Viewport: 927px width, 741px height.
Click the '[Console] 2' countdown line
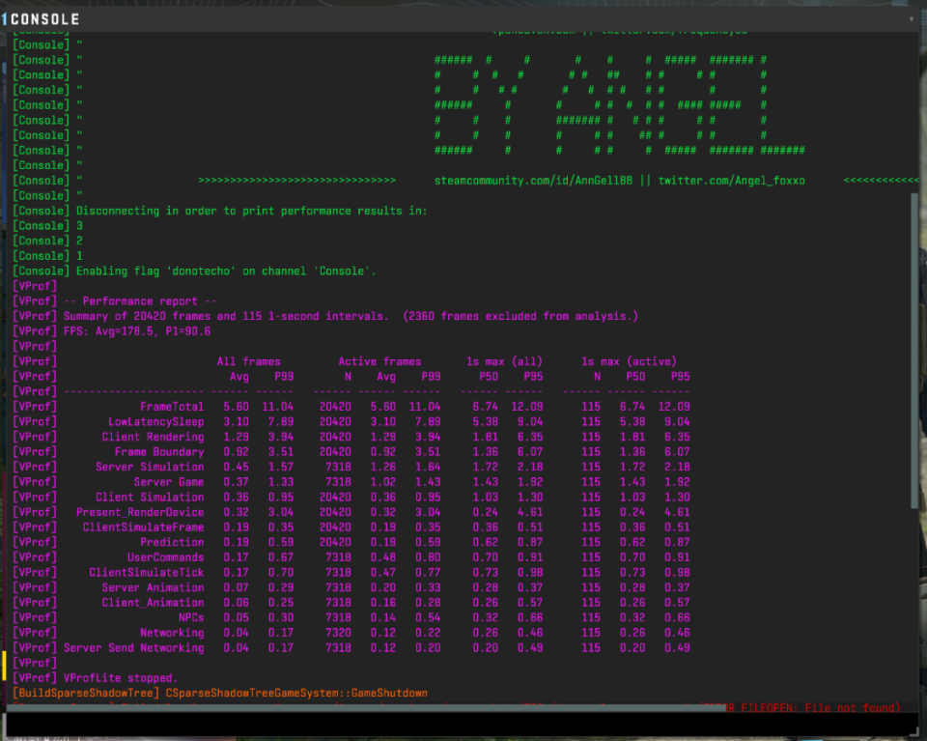pos(48,241)
